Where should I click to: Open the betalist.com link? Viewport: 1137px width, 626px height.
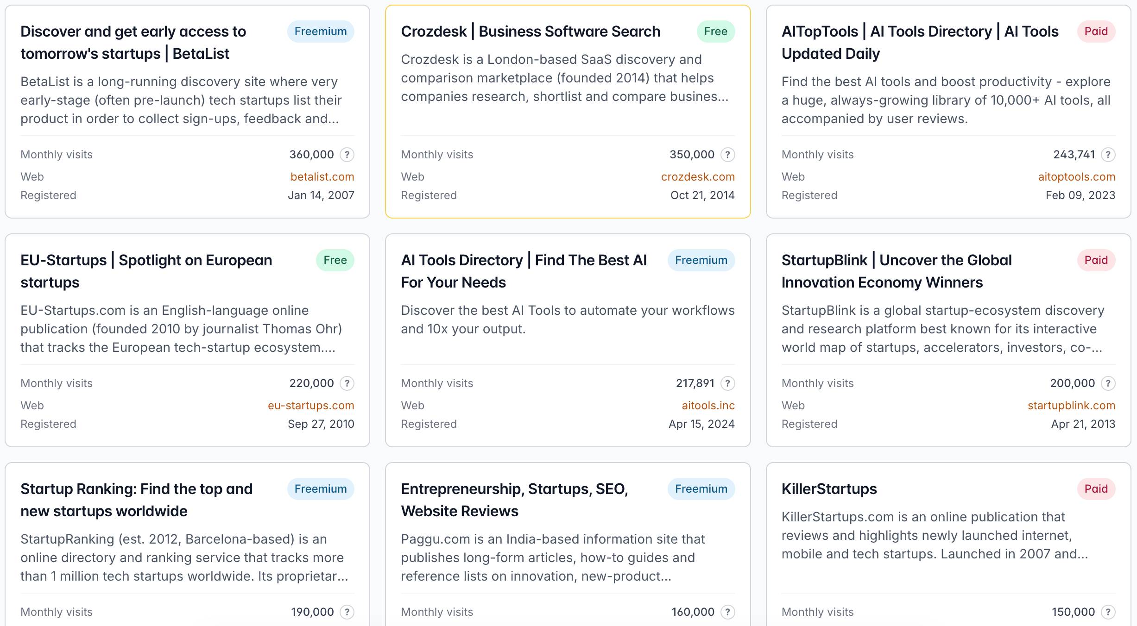pyautogui.click(x=322, y=177)
